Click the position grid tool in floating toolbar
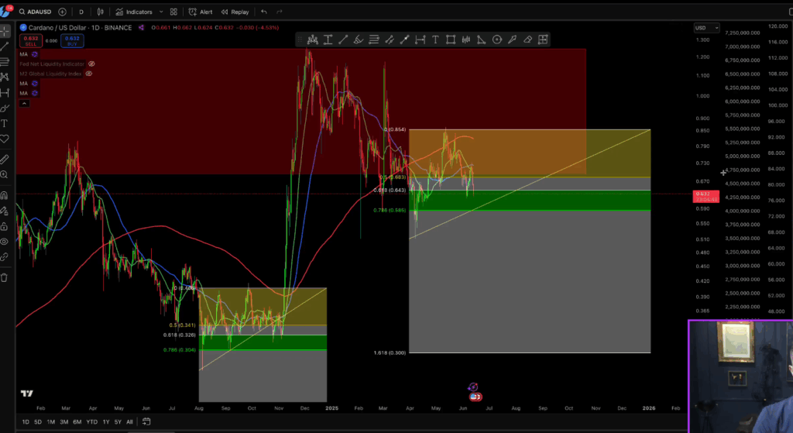793x433 pixels. coord(543,40)
